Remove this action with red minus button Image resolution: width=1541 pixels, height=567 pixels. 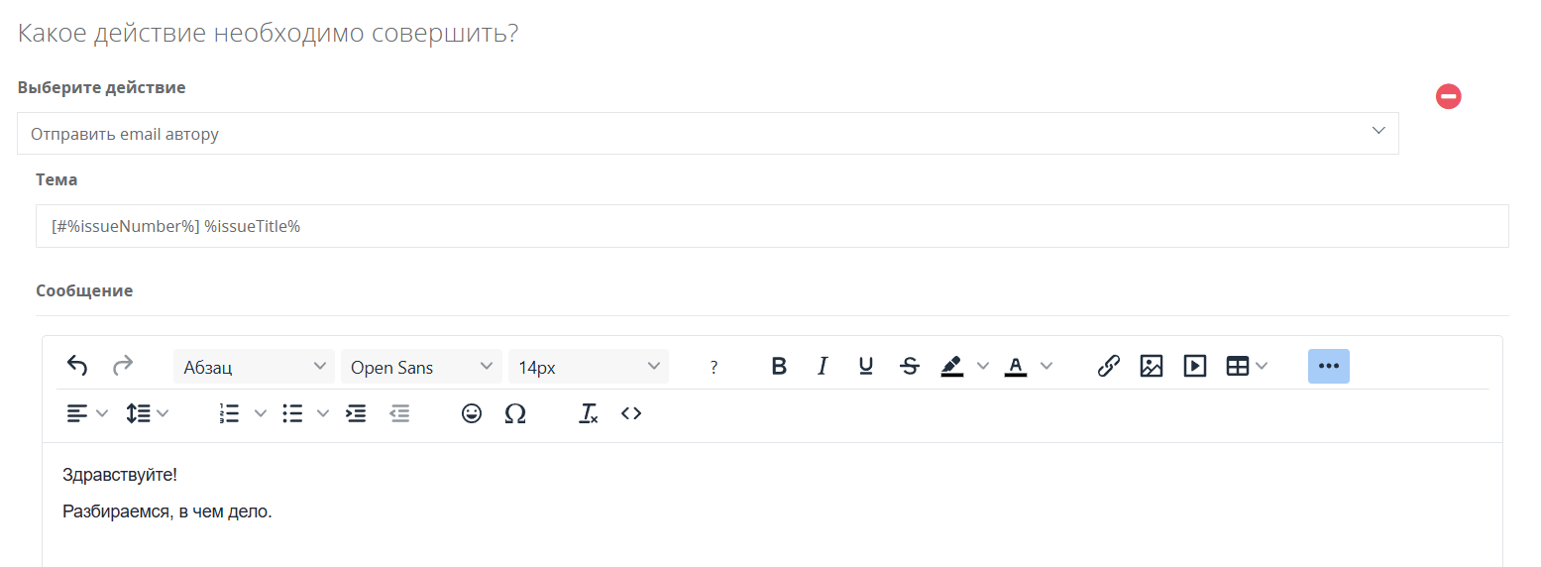tap(1449, 96)
